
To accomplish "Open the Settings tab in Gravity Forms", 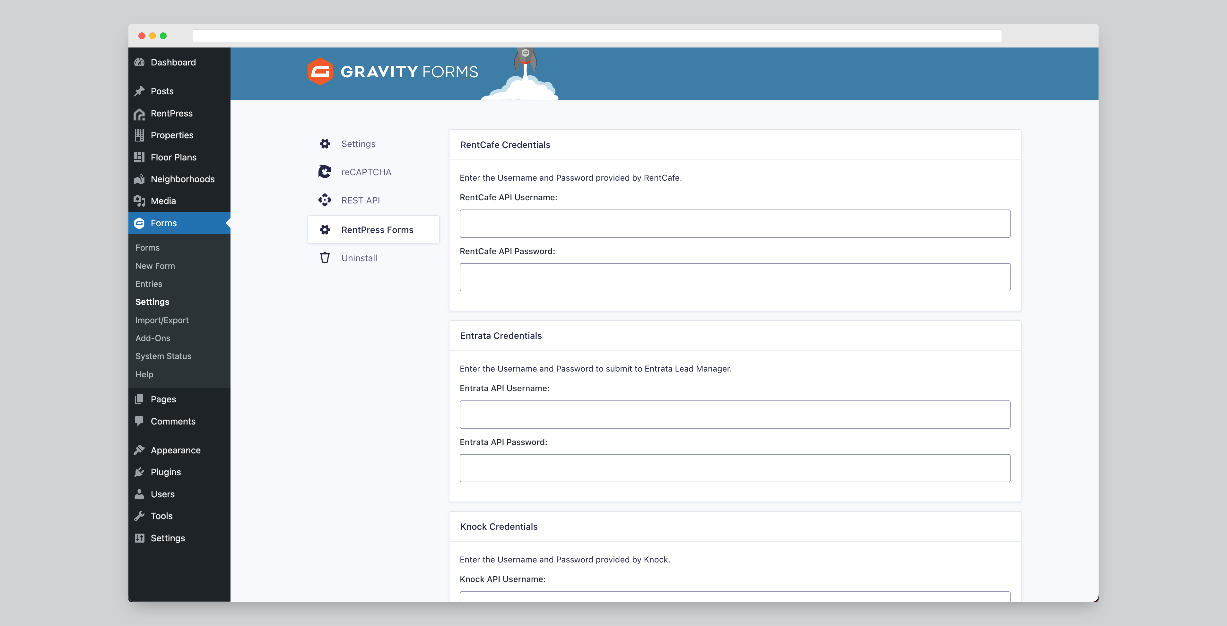I will tap(373, 144).
